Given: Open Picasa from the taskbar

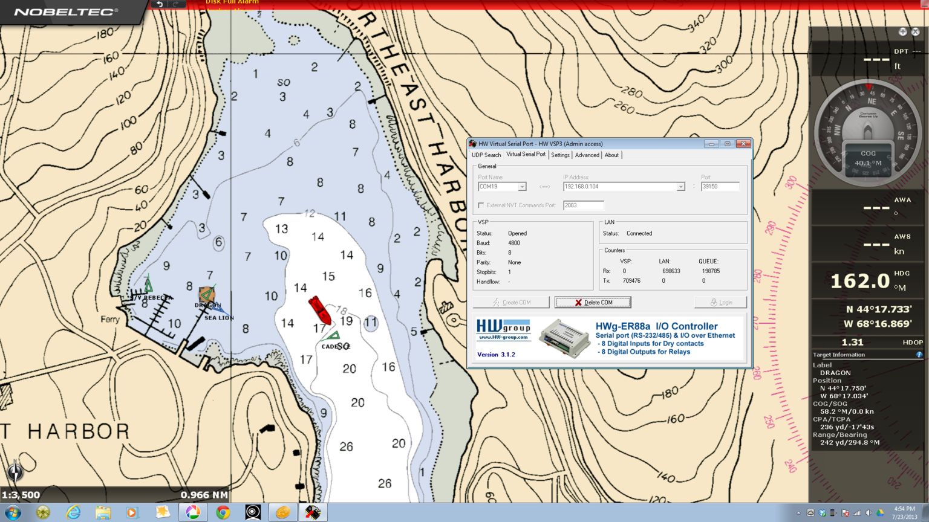Looking at the screenshot, I should (193, 513).
